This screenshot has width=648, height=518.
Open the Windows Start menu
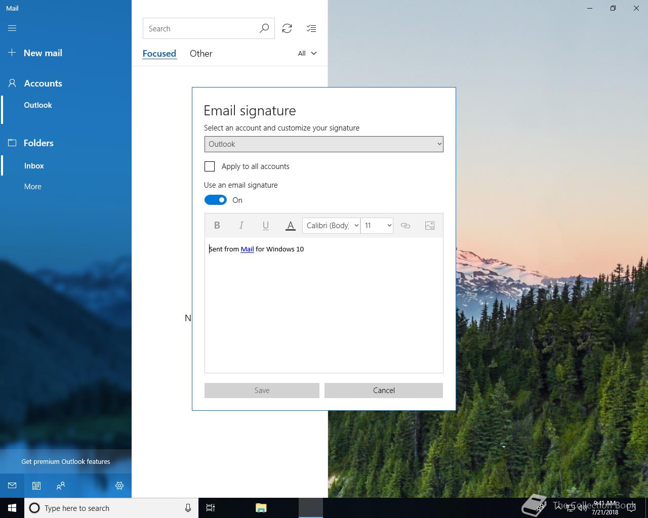coord(12,508)
